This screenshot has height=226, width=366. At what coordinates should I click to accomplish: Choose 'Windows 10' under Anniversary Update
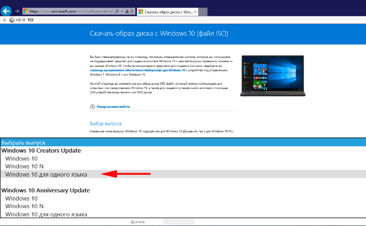[183, 198]
